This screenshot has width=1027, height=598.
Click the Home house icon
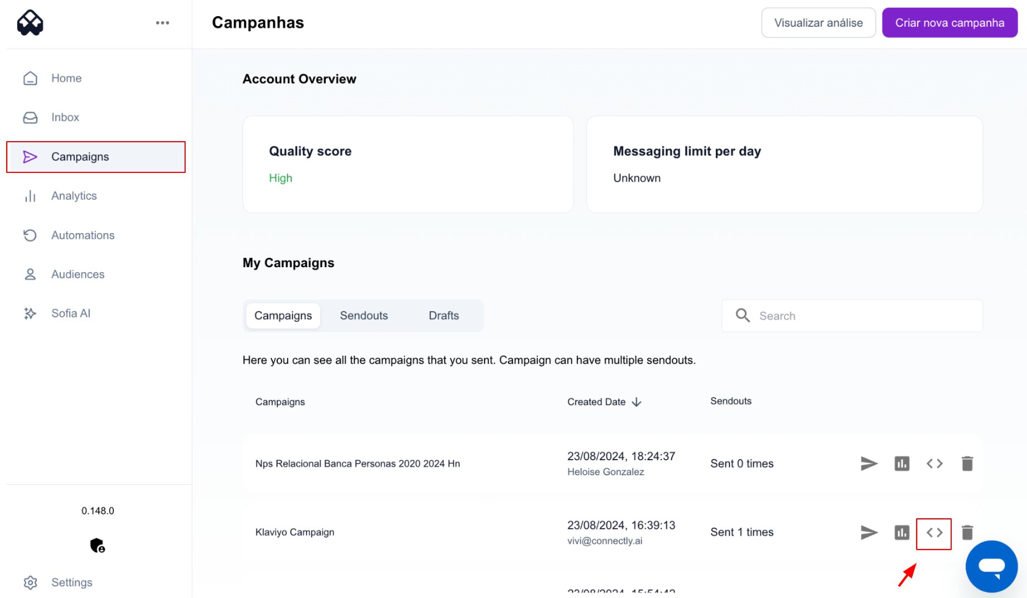point(30,78)
